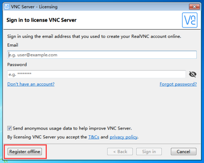Open the "Forgot password?" link
Screen dimensions: 204x163
coord(178,84)
